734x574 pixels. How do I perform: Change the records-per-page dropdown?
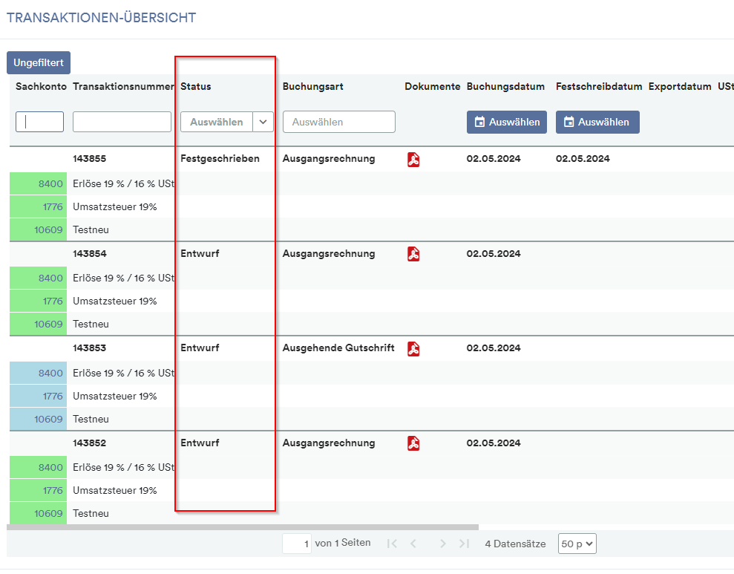[x=577, y=544]
